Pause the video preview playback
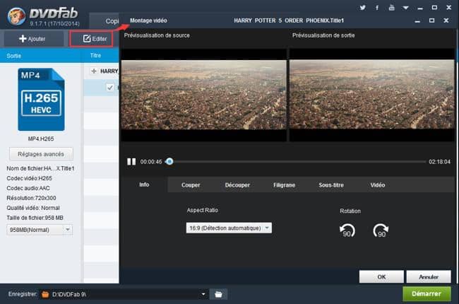459x304 pixels. 131,161
